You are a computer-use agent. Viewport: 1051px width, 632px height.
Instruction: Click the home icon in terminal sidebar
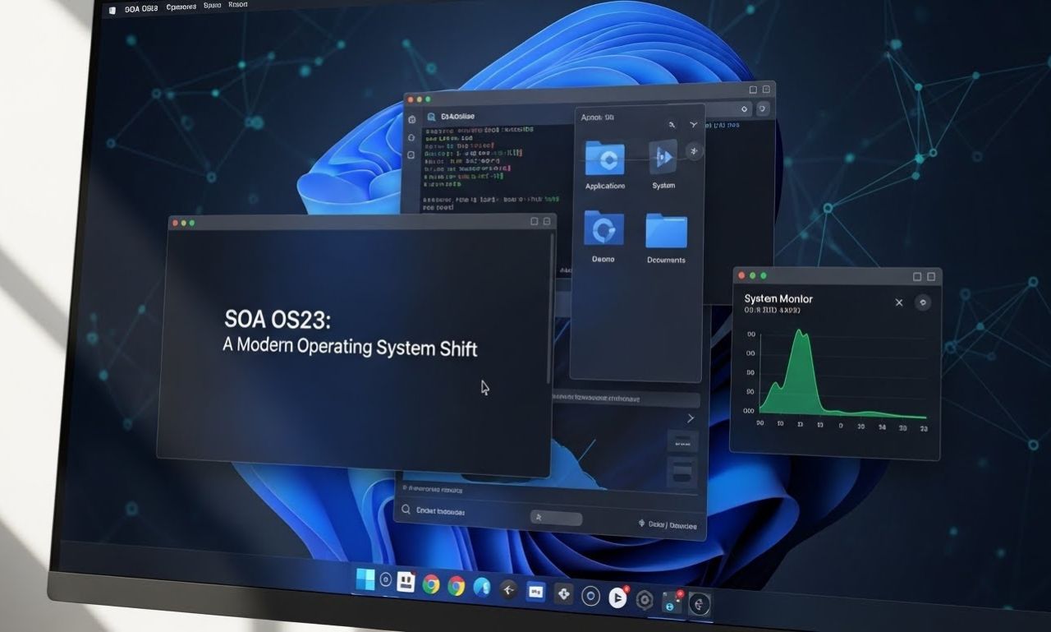coord(412,118)
